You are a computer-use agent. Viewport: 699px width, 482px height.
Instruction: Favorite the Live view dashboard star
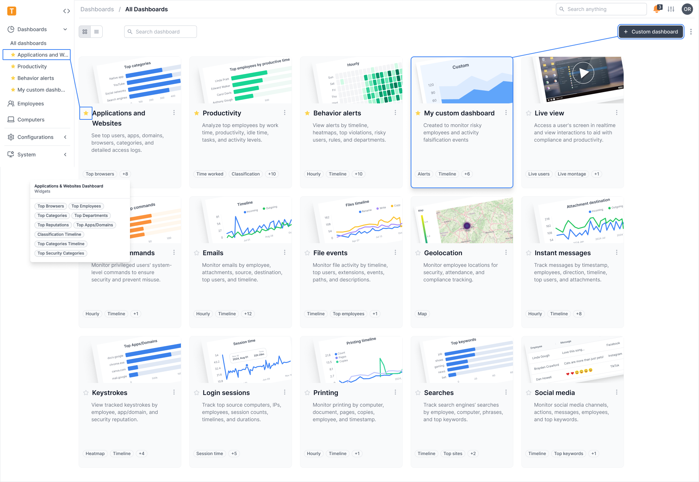(529, 113)
